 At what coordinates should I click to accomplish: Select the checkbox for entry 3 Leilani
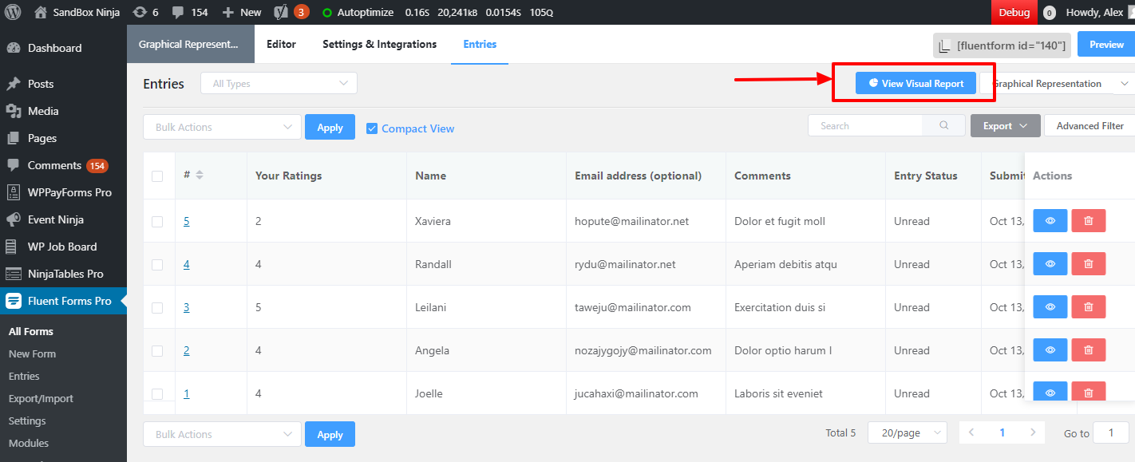pos(157,308)
